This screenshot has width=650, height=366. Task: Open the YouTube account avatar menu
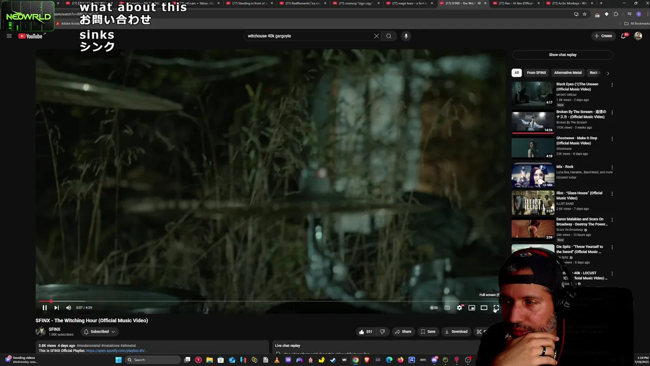pyautogui.click(x=638, y=36)
